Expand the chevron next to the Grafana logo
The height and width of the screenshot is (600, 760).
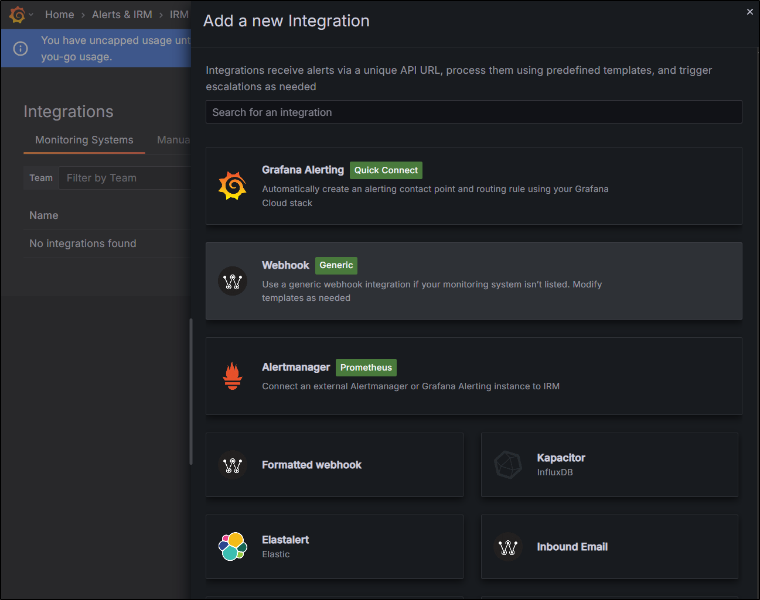(x=31, y=15)
